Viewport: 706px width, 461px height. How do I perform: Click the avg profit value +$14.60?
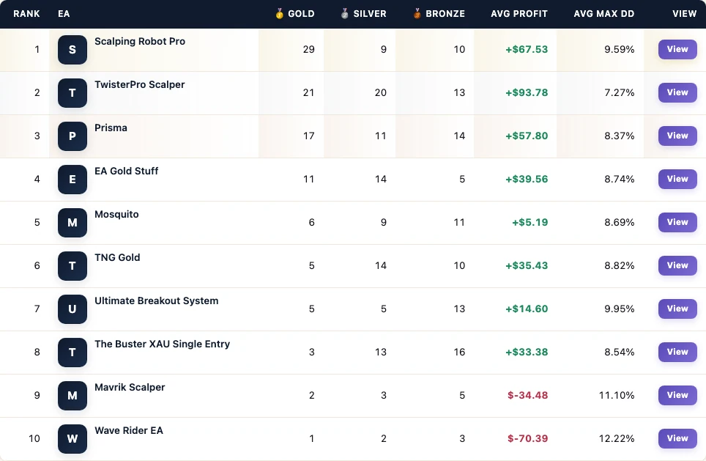[x=527, y=309]
